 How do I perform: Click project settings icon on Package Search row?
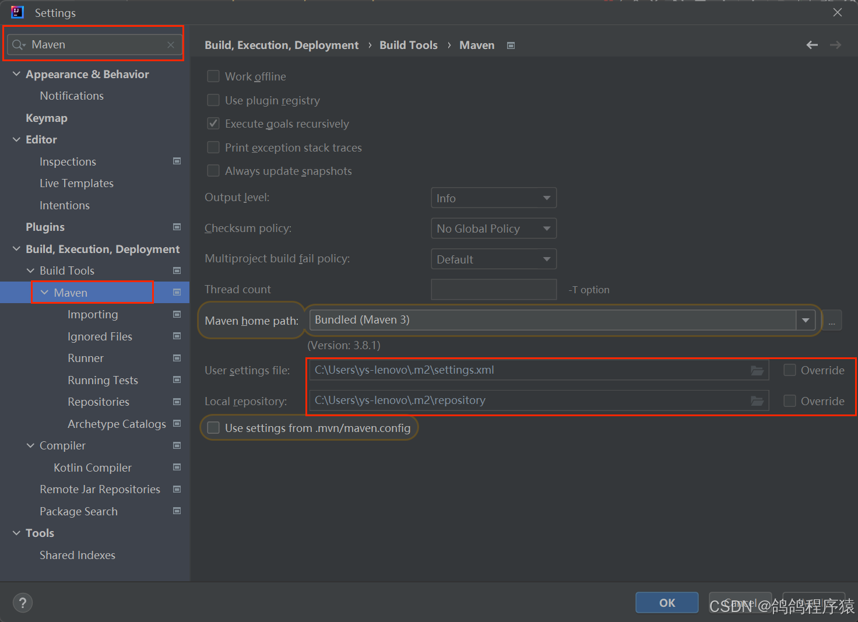click(x=177, y=511)
